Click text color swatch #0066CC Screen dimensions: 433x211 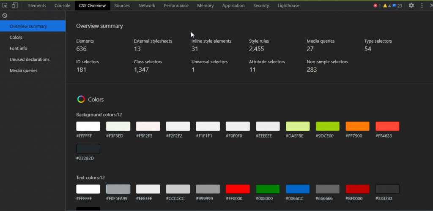pyautogui.click(x=298, y=189)
